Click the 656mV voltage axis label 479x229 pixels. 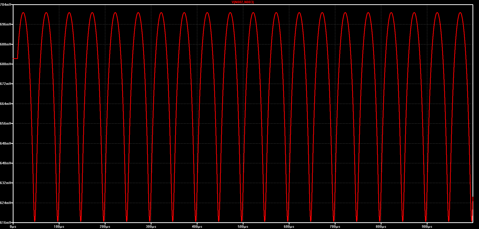click(x=5, y=123)
